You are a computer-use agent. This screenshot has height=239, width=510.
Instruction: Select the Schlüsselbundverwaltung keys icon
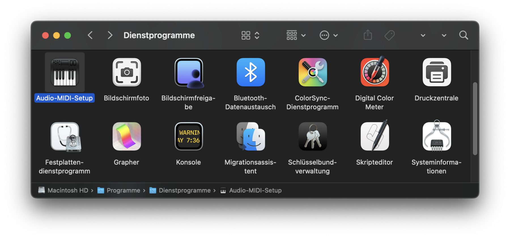[x=313, y=136]
